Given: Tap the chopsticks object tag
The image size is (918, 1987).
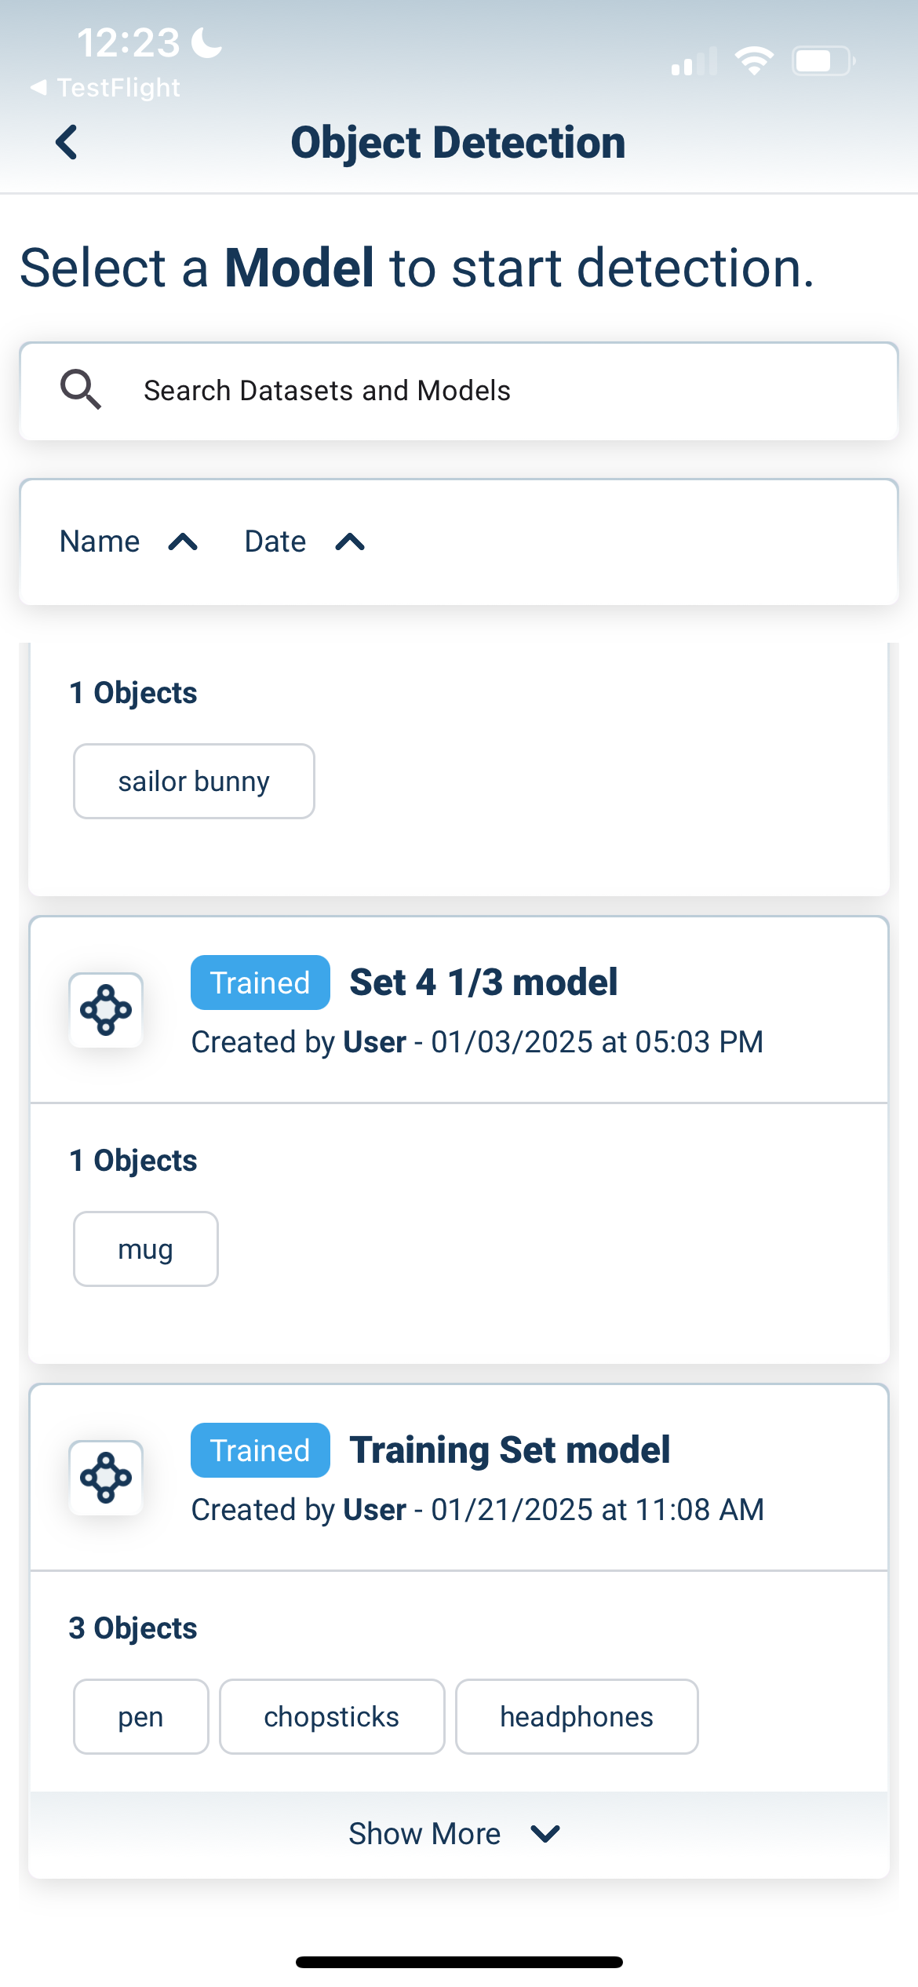Looking at the screenshot, I should point(331,1717).
